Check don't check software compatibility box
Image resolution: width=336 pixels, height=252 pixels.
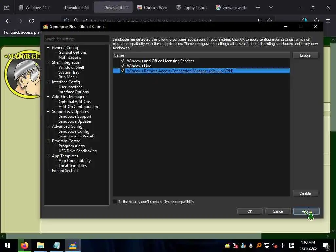[x=115, y=202]
